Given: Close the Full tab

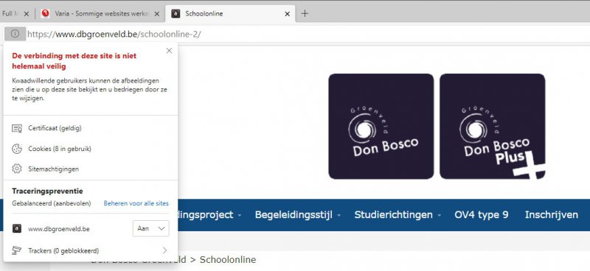Looking at the screenshot, I should click(x=27, y=14).
